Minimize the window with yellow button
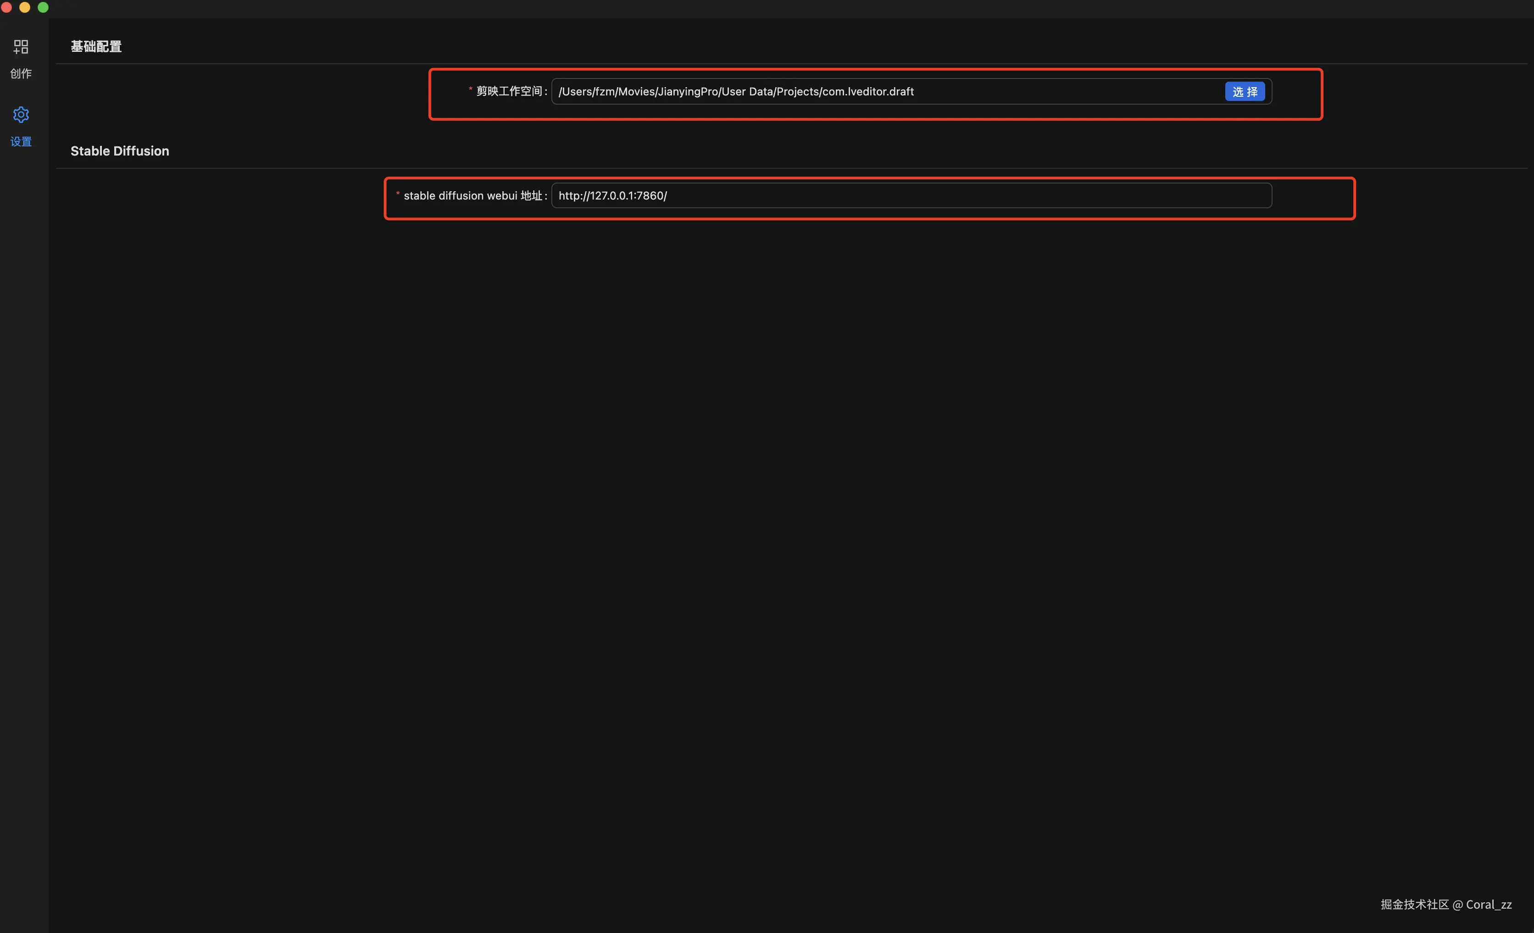Screen dimensions: 1534x933 (x=25, y=7)
